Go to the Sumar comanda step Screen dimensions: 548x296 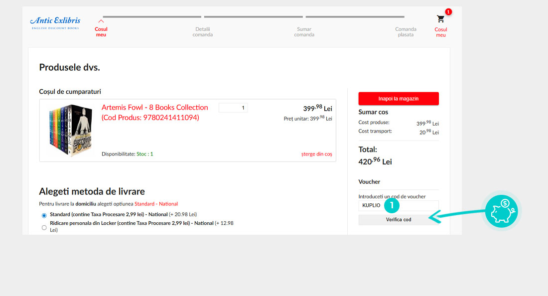pos(304,32)
